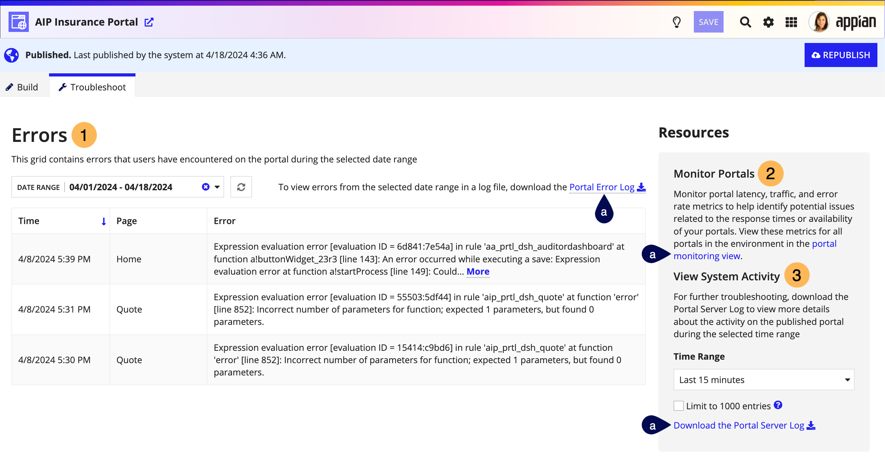885x469 pixels.
Task: Click the lightbulb suggestions icon
Action: [x=676, y=22]
